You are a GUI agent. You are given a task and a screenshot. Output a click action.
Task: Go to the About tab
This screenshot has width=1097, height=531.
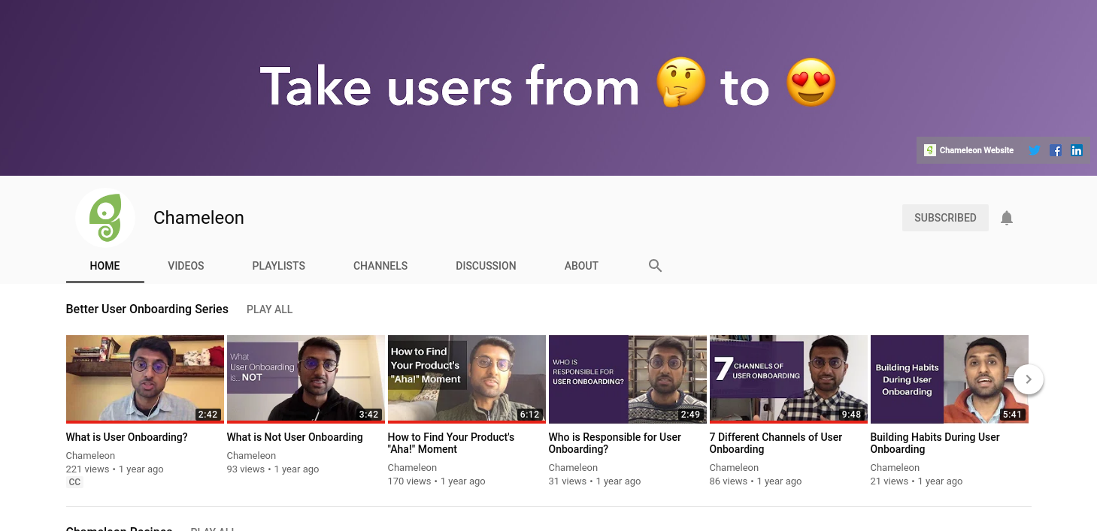[x=581, y=266]
